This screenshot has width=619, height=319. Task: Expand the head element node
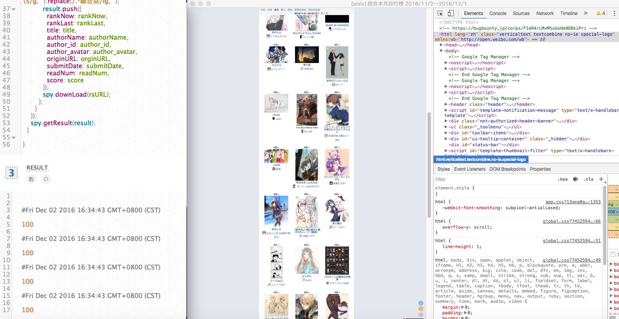pos(441,45)
